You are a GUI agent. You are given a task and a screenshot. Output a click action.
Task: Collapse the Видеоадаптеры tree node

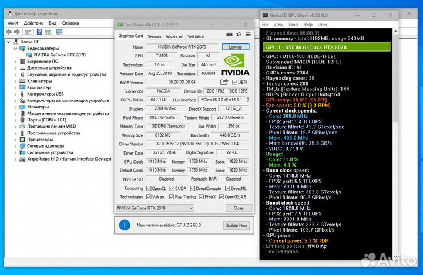[x=15, y=48]
